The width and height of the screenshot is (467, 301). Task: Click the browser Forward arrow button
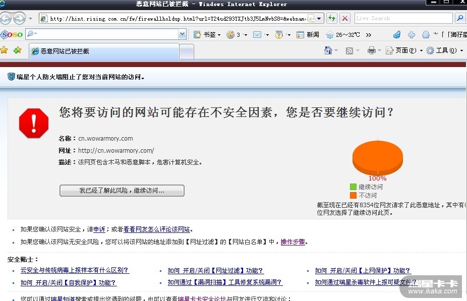(20, 19)
